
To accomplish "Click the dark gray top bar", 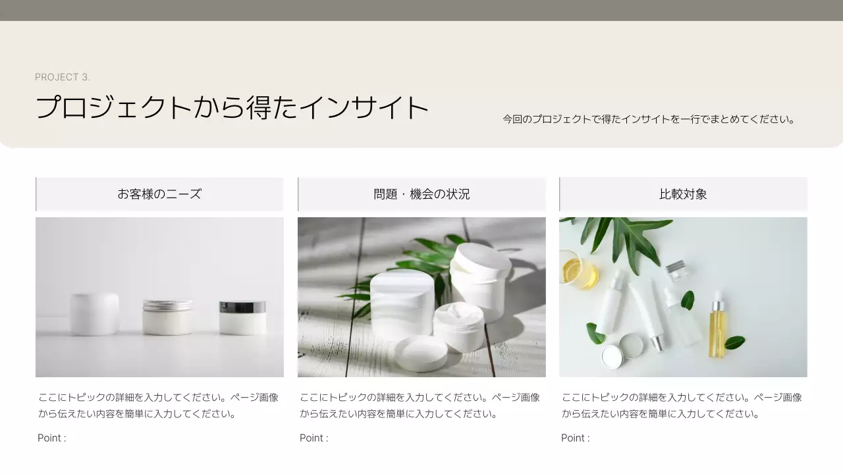I will tap(421, 11).
